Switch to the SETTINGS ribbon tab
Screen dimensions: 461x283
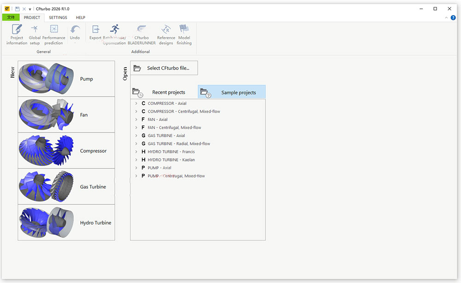(x=58, y=17)
